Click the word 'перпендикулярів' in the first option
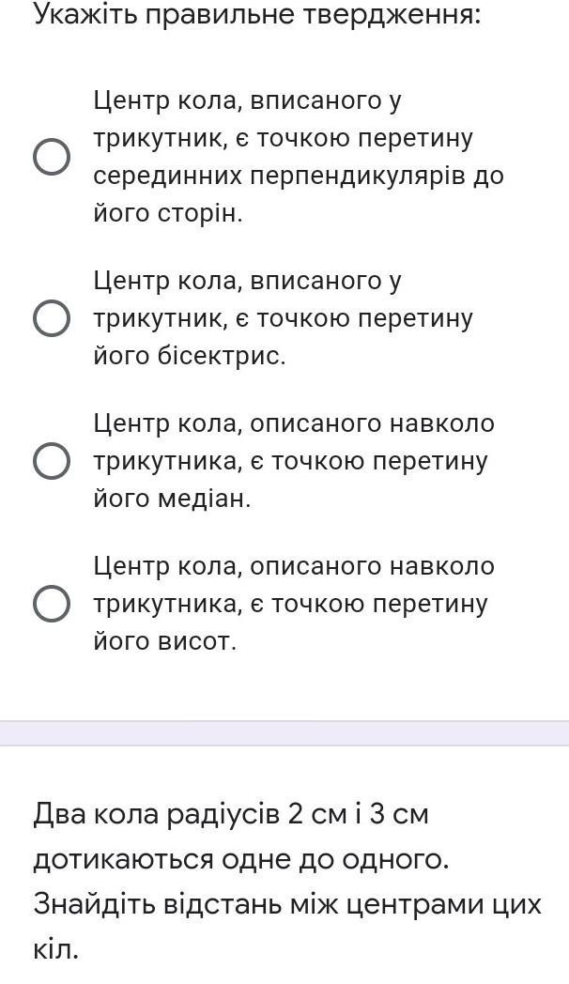 pos(360,177)
